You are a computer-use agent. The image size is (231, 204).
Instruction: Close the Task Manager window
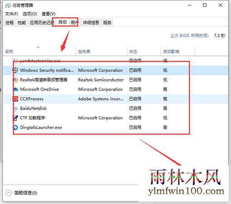click(x=221, y=5)
